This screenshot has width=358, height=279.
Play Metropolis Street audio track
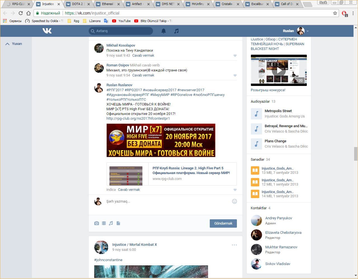(x=256, y=114)
